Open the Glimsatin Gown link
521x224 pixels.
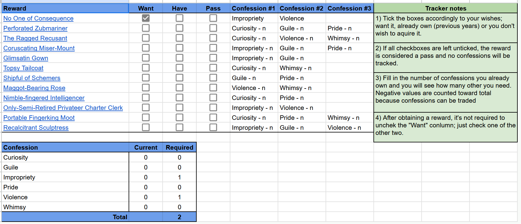coord(26,58)
